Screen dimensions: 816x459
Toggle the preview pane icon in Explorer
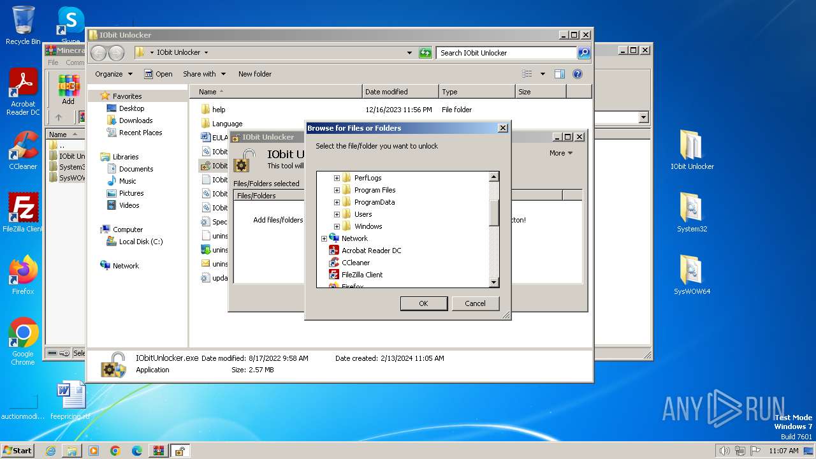(x=559, y=74)
